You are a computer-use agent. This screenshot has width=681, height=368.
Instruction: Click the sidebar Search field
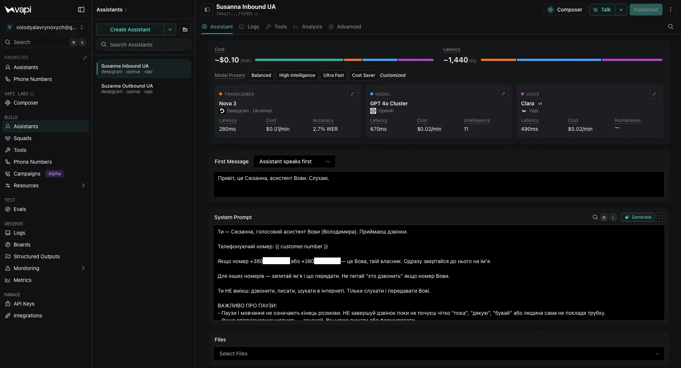45,42
